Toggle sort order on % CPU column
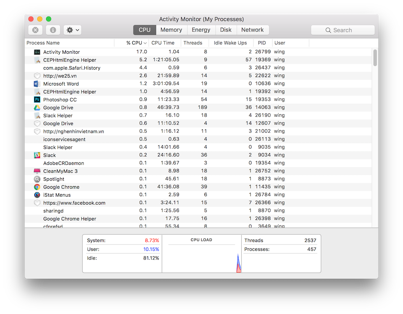The image size is (403, 314). tap(131, 43)
